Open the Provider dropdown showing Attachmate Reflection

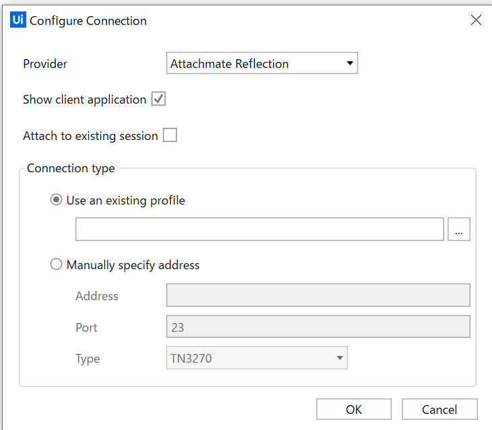tap(262, 64)
